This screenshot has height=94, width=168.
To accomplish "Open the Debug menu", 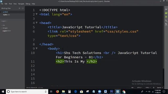I will pyautogui.click(x=28, y=4).
